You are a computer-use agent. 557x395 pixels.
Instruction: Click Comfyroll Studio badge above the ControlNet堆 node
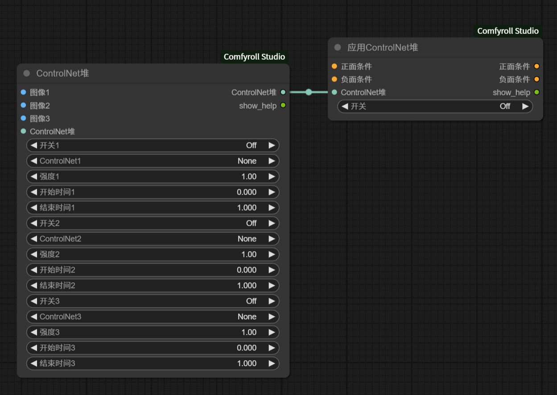(x=254, y=57)
